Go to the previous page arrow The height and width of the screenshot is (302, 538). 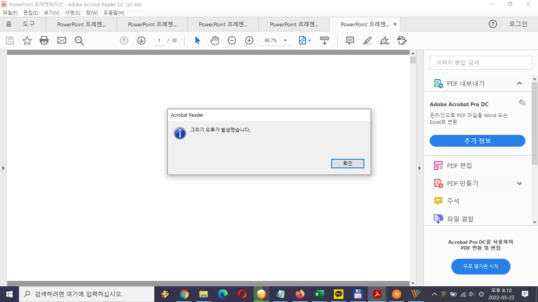[124, 41]
